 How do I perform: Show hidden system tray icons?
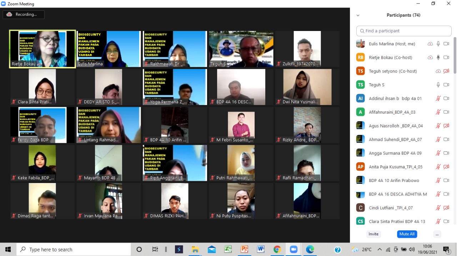pos(380,250)
